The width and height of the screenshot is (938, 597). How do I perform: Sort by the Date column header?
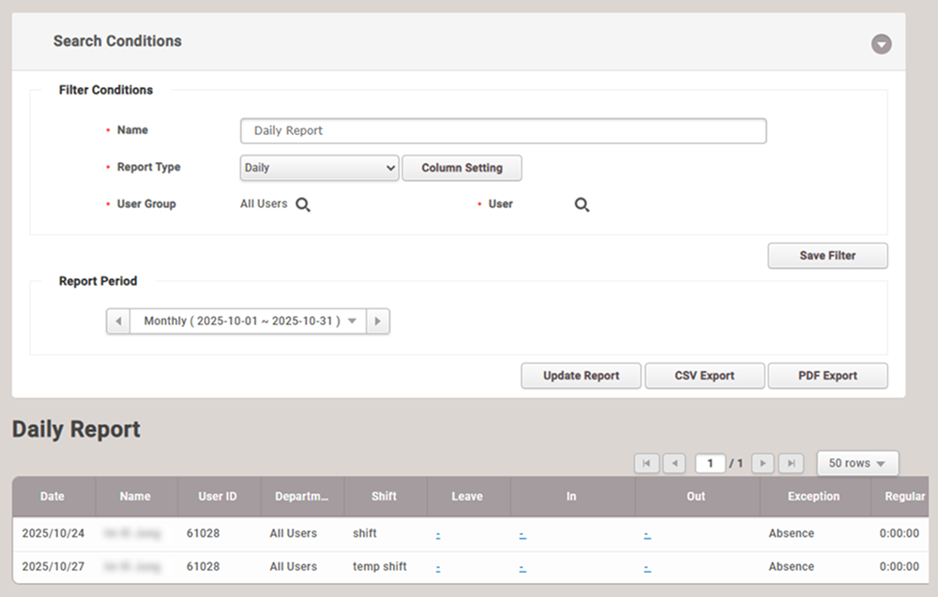pyautogui.click(x=53, y=497)
